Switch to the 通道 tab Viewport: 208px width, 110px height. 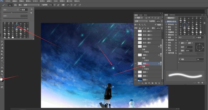point(141,15)
